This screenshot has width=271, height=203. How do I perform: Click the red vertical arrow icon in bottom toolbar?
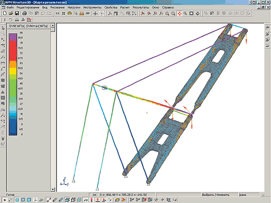[92, 200]
